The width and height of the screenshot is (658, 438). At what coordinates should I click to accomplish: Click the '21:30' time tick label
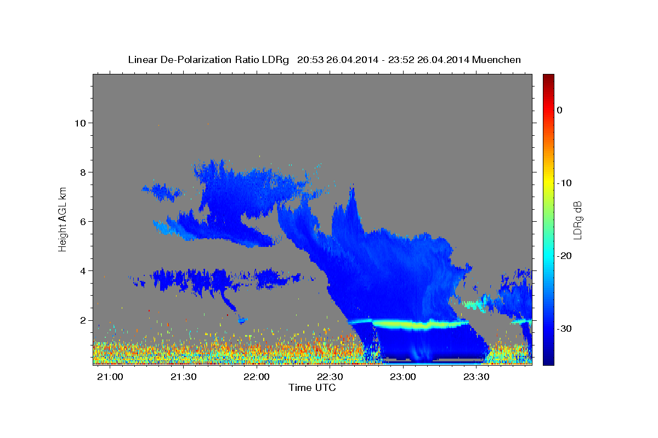[183, 377]
